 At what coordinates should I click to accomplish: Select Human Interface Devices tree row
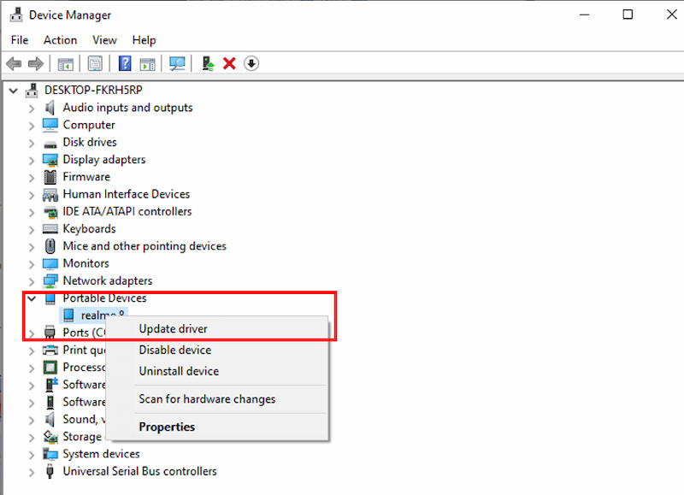(x=127, y=194)
